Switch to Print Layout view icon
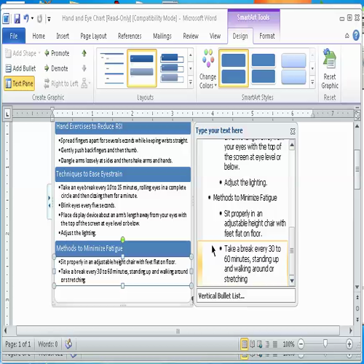This screenshot has width=364, height=364. coord(245,344)
